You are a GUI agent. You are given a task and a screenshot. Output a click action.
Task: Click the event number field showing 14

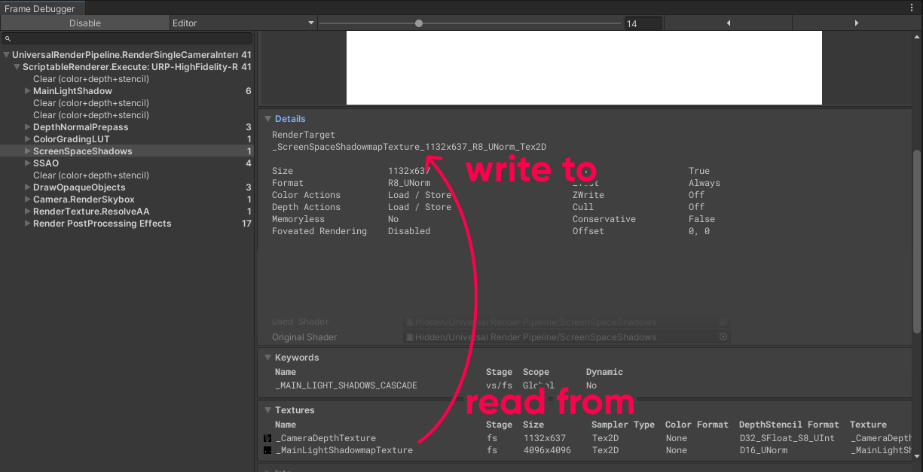643,23
